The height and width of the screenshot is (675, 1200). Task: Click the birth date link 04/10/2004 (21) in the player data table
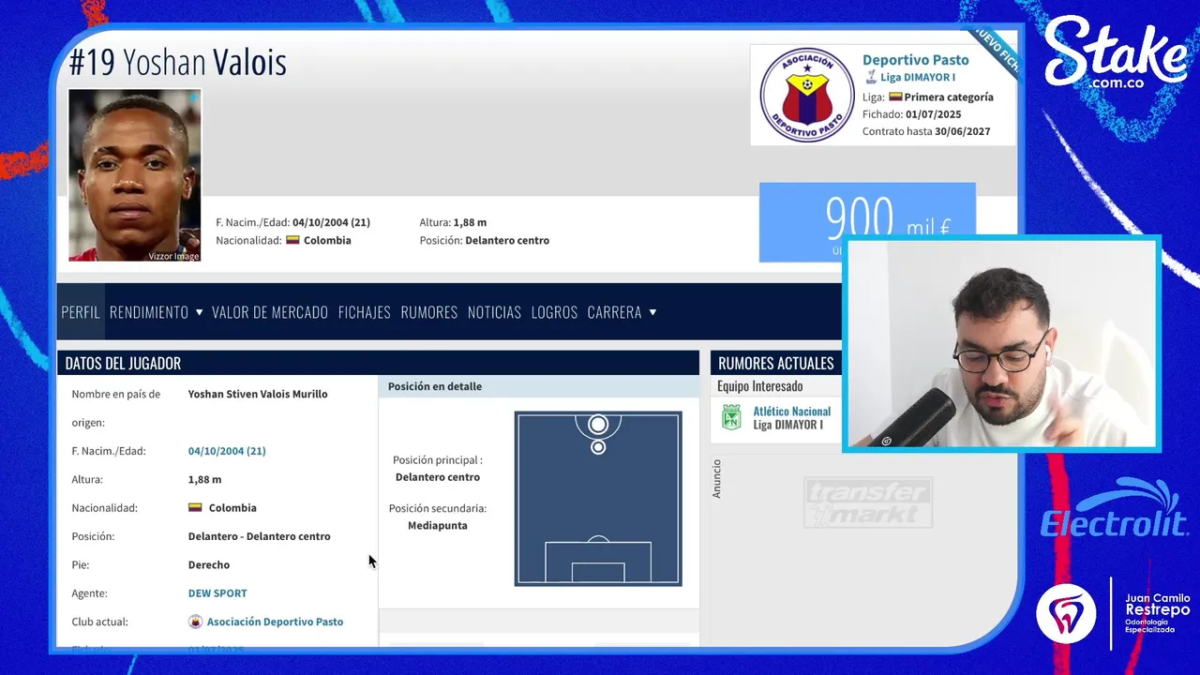click(227, 451)
